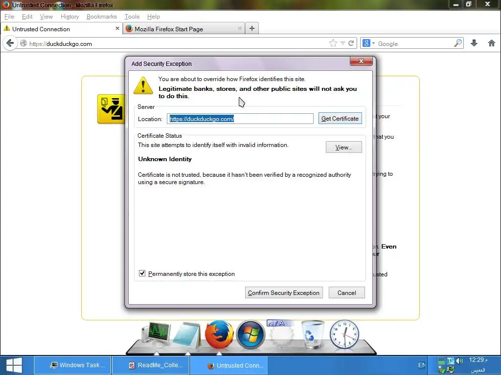This screenshot has height=375, width=501.
Task: Open the Google search engine selector dropdown
Action: 368,43
